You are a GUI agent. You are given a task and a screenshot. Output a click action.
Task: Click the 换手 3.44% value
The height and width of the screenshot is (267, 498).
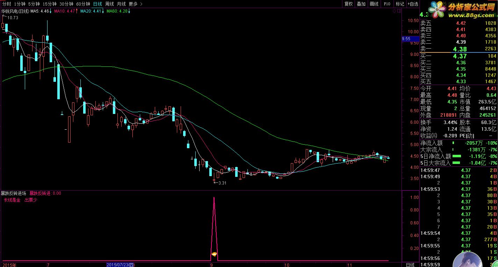pos(450,122)
